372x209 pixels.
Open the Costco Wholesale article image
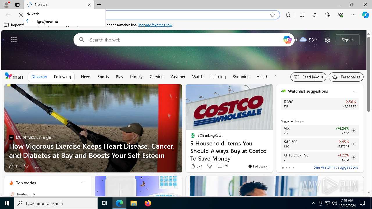pyautogui.click(x=229, y=107)
